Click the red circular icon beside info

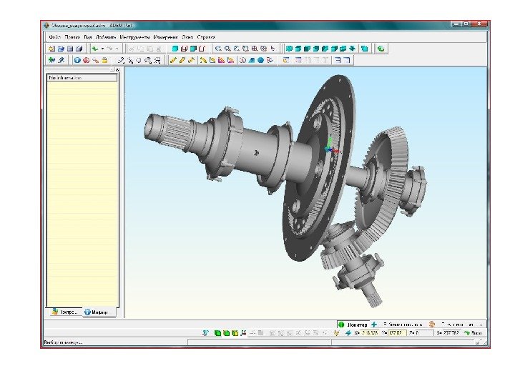coord(86,60)
